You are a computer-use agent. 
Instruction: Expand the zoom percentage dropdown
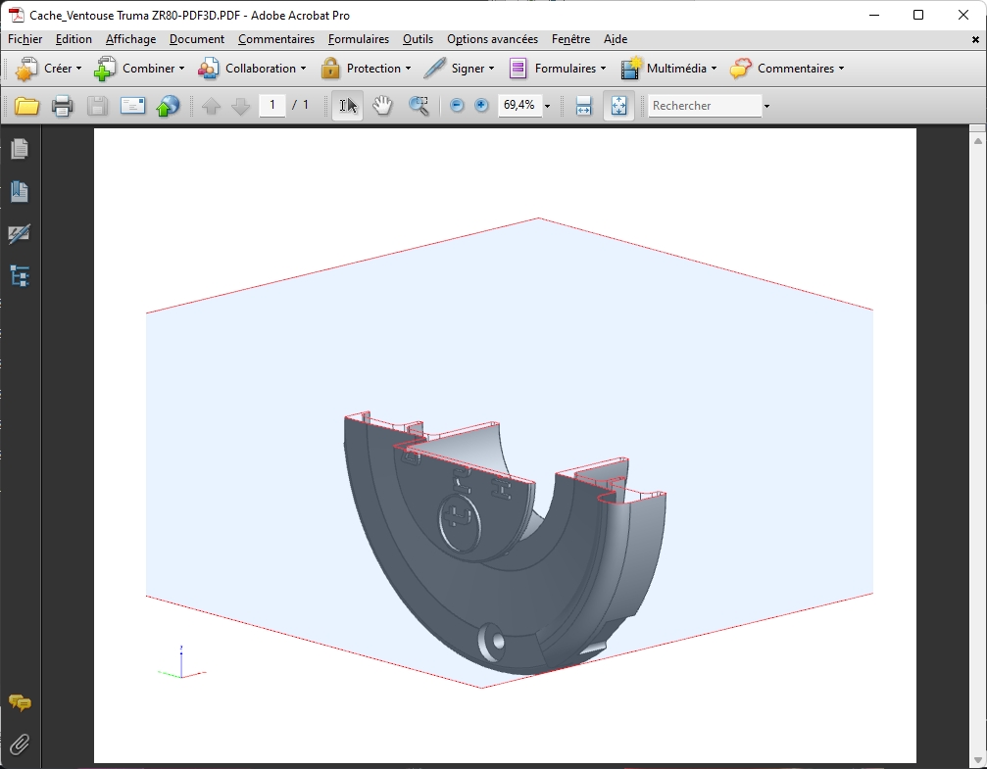(547, 106)
